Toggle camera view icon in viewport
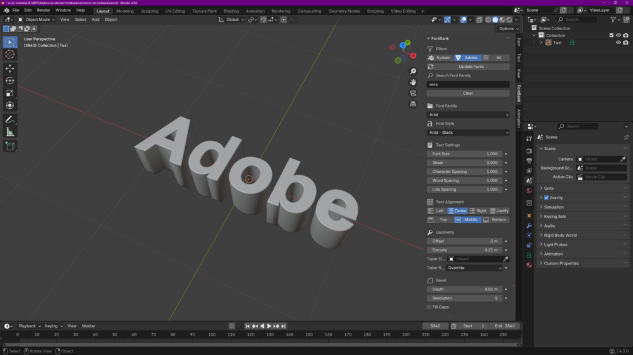 point(413,93)
